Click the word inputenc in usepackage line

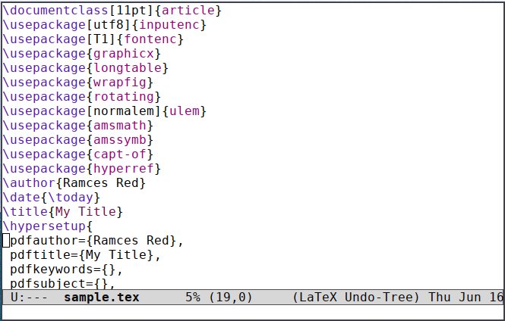click(x=169, y=25)
